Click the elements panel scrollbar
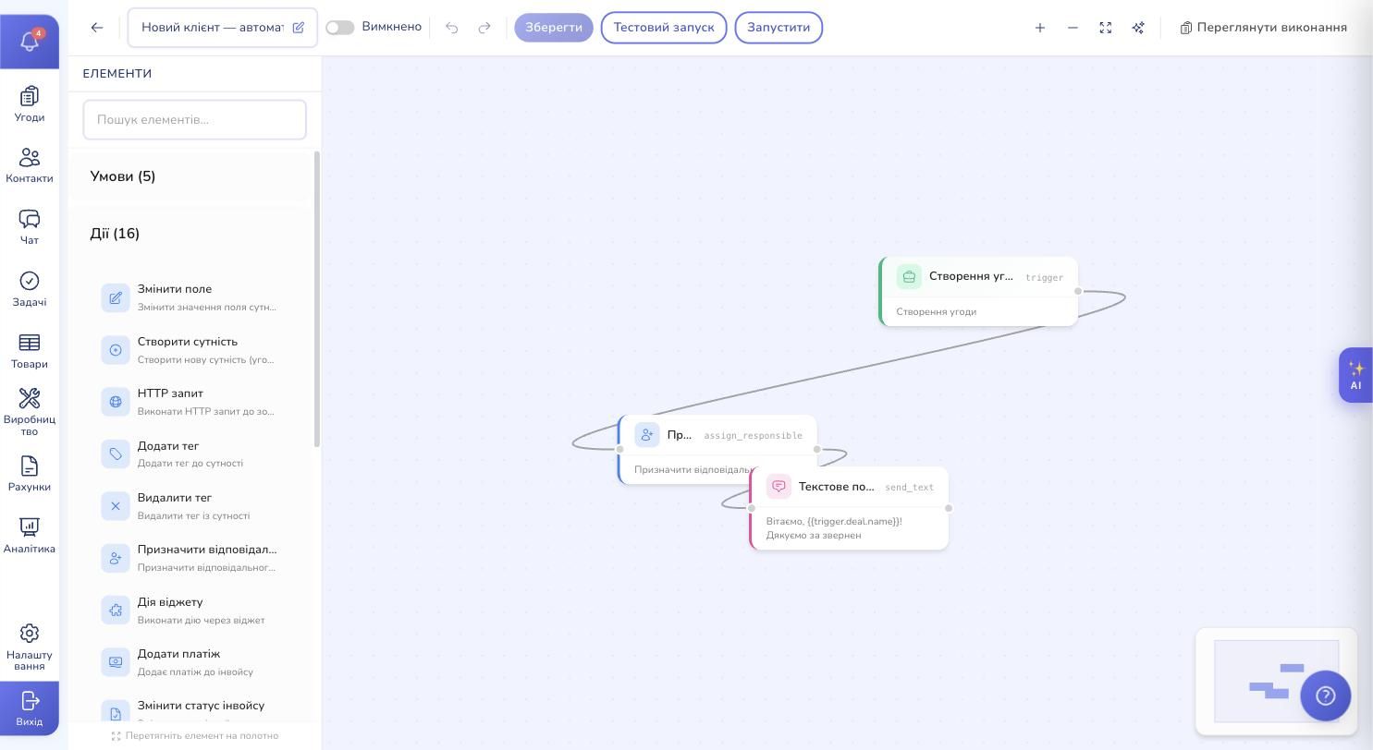Viewport: 1373px width, 750px height. pyautogui.click(x=317, y=299)
